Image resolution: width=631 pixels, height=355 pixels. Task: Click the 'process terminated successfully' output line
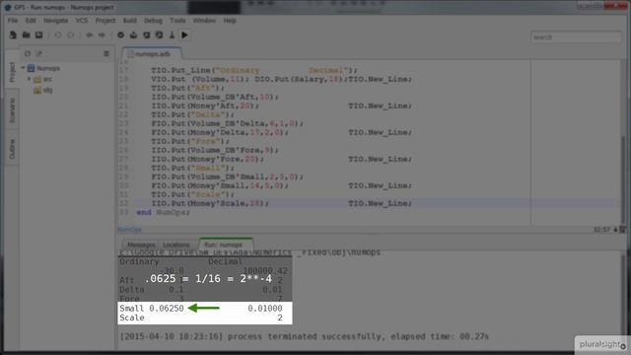point(304,336)
